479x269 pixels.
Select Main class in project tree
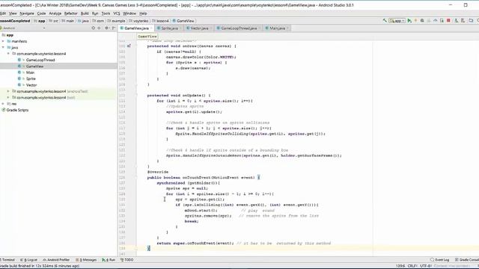(x=30, y=72)
